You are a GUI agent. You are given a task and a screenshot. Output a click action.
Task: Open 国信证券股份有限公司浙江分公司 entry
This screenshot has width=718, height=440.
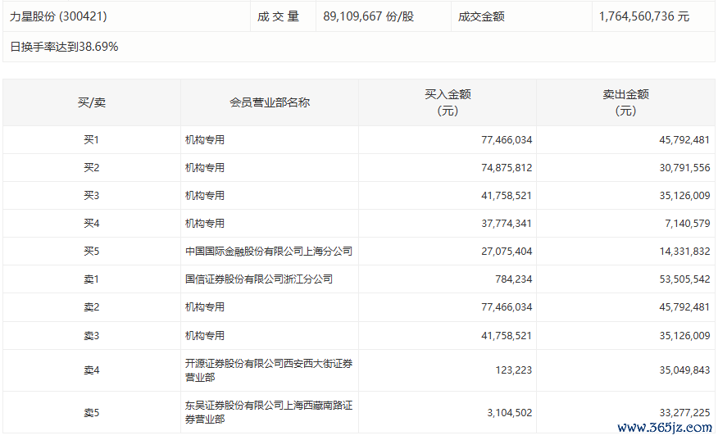[x=259, y=279]
